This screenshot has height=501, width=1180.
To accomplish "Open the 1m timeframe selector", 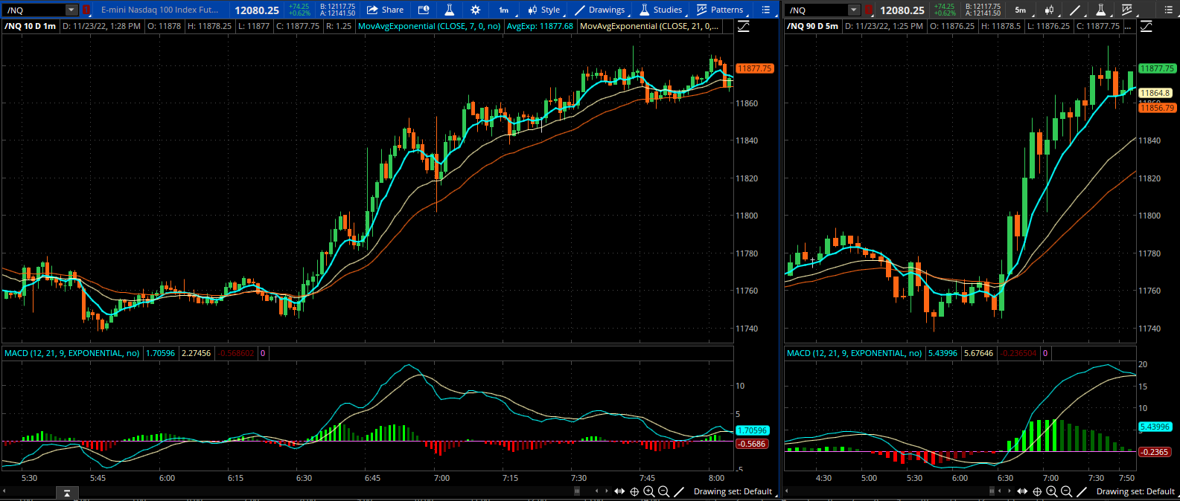I will 504,10.
